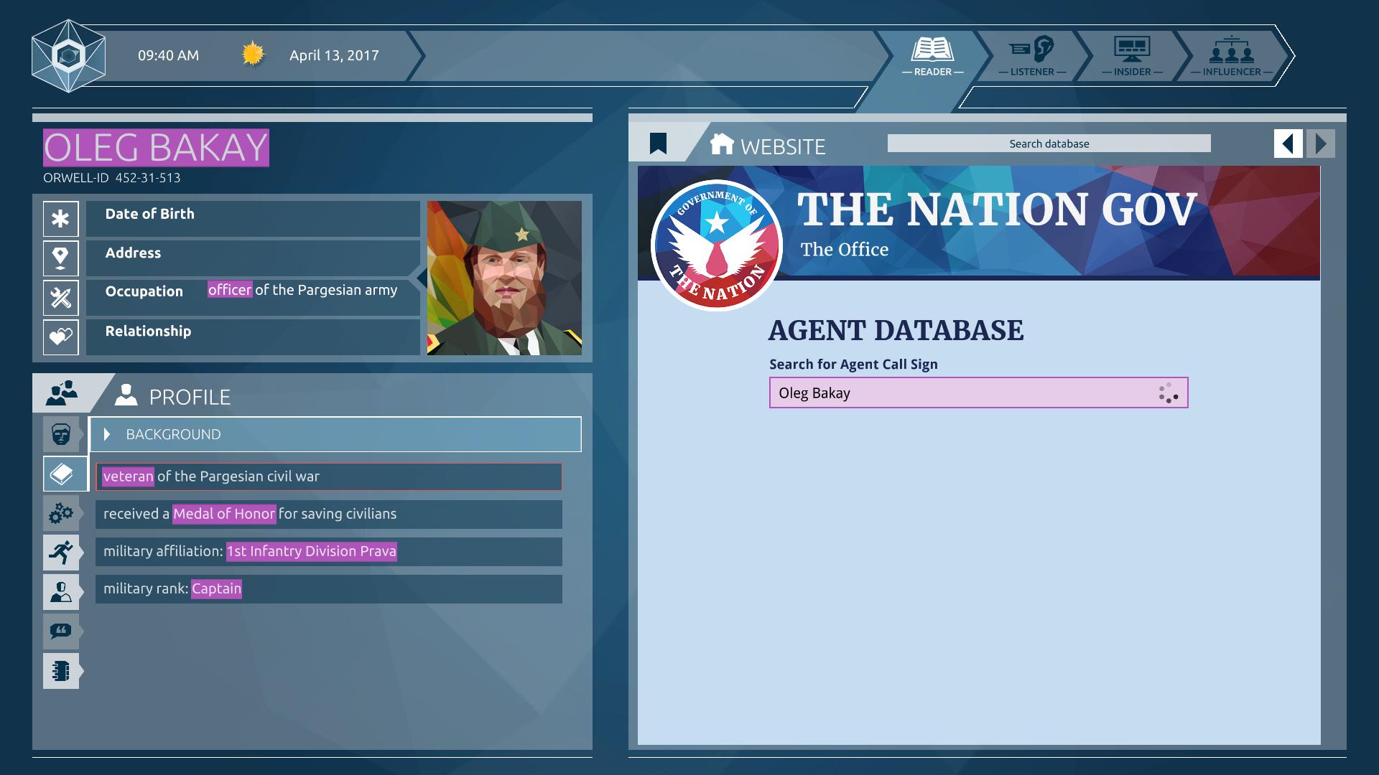Image resolution: width=1379 pixels, height=775 pixels.
Task: Click the 09:40 AM clock display
Action: (168, 55)
